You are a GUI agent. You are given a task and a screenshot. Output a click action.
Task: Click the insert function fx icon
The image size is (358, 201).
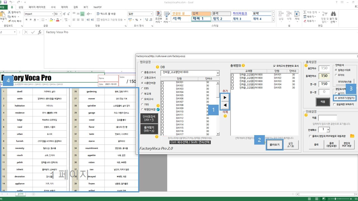(40, 32)
